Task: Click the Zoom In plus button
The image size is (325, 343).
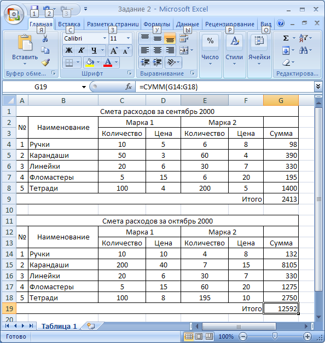Action: (307, 336)
